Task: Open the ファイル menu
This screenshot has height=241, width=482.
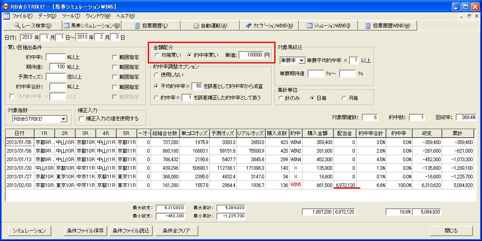Action: pyautogui.click(x=22, y=16)
